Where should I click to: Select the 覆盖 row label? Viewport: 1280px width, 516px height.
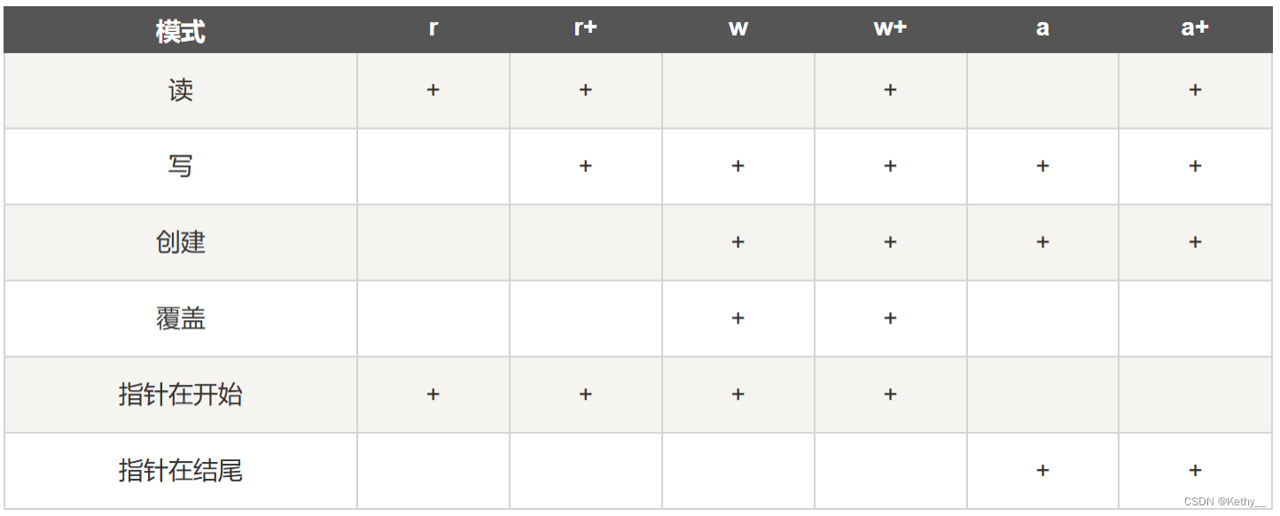click(181, 318)
